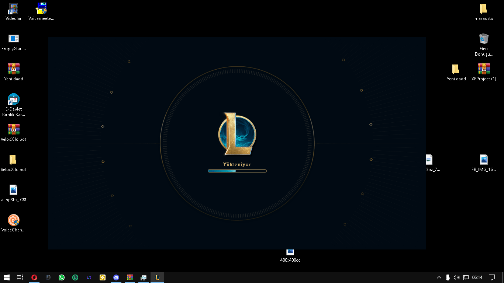This screenshot has width=504, height=283.
Task: Launch the Voicemeeter shortcut on the desktop
Action: (x=41, y=11)
